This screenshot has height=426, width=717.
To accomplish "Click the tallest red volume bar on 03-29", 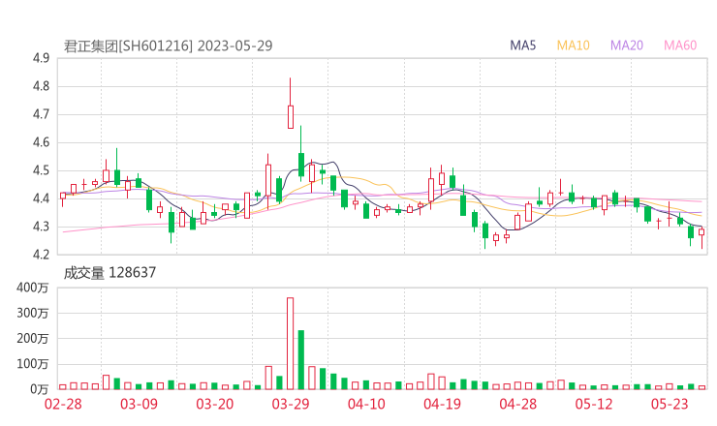I will tap(291, 344).
